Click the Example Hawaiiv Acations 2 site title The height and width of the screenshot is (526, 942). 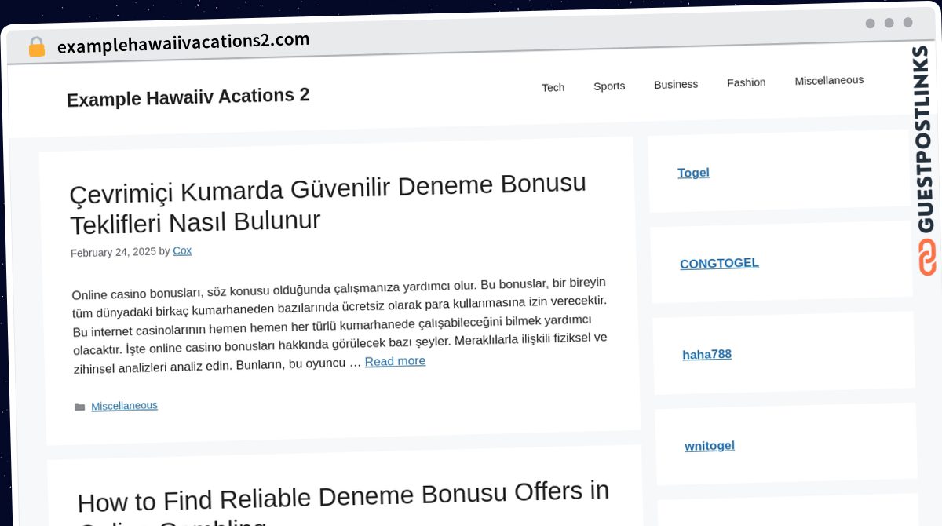coord(188,97)
